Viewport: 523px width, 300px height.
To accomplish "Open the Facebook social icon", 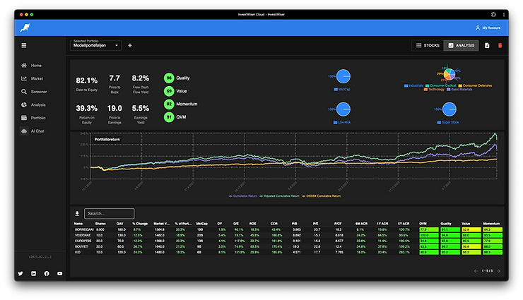I will 47,273.
